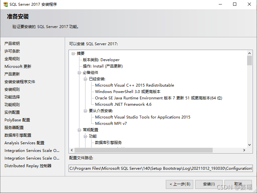Select Oracle SE Java Runtime Environment row
This screenshot has width=257, height=193.
click(158, 98)
